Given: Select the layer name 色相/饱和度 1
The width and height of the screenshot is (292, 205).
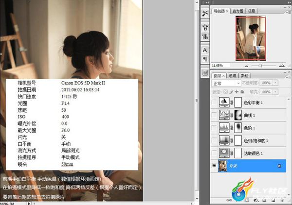Looking at the screenshot, I should [256, 141].
